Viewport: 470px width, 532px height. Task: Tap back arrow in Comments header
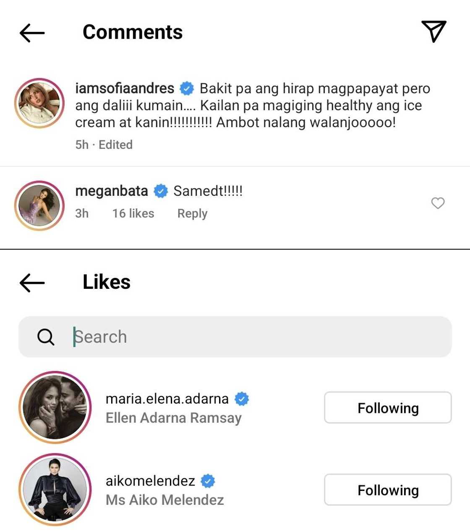coord(32,32)
